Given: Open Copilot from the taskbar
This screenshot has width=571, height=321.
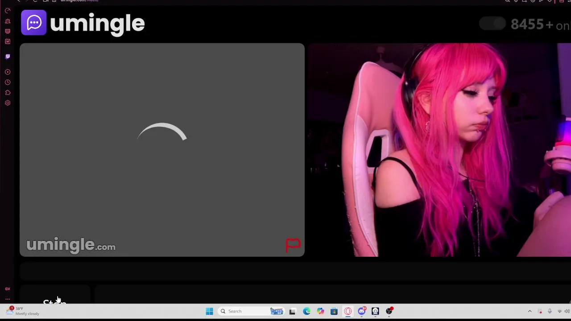Looking at the screenshot, I should pos(320,311).
